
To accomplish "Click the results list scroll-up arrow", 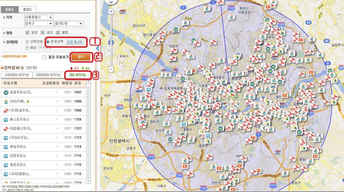I will [88, 82].
